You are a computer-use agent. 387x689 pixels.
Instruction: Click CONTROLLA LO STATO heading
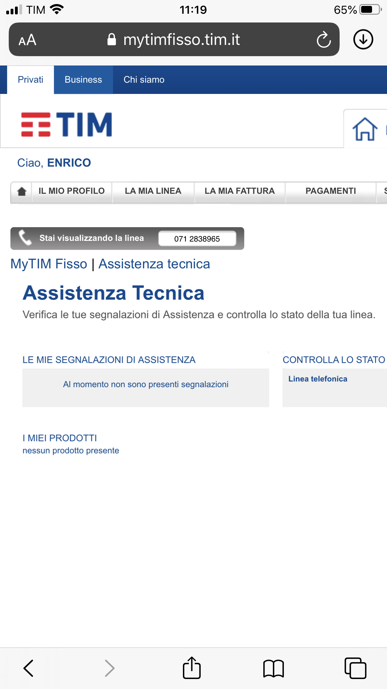click(334, 360)
